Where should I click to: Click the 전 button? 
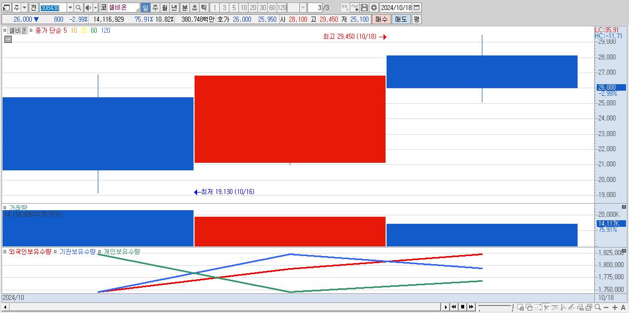coord(33,8)
